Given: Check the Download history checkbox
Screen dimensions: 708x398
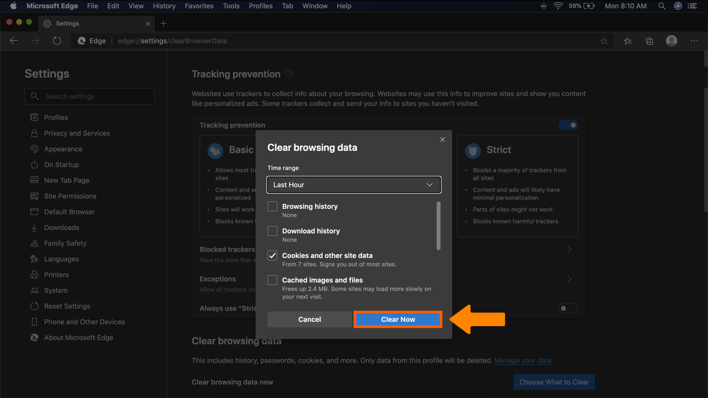Looking at the screenshot, I should click(x=272, y=231).
